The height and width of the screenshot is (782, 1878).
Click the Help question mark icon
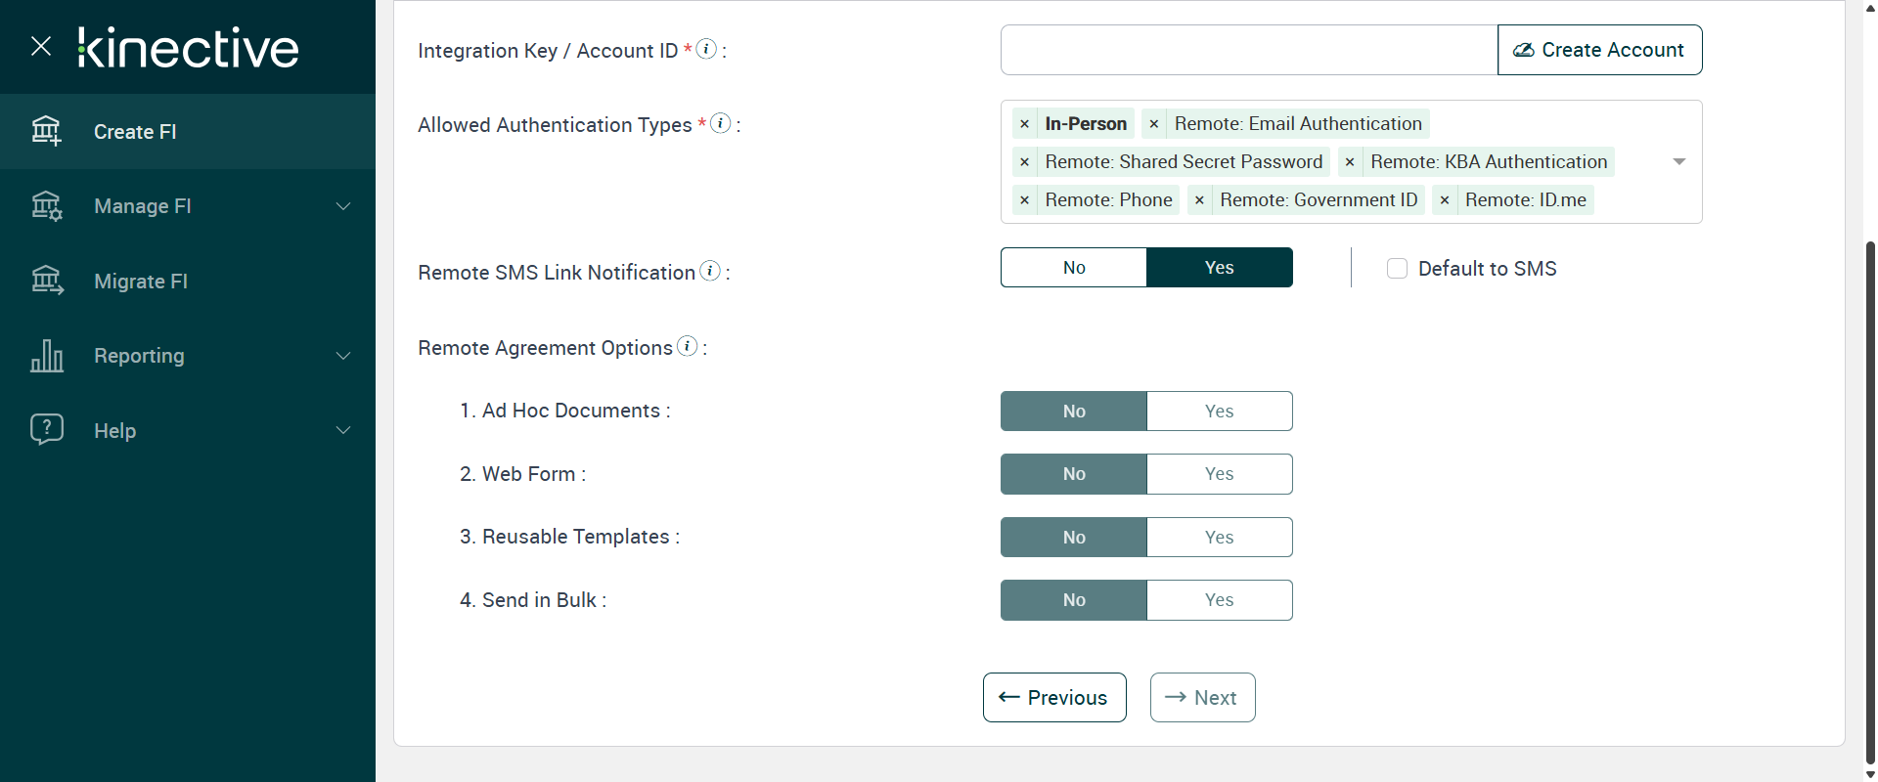(x=46, y=430)
